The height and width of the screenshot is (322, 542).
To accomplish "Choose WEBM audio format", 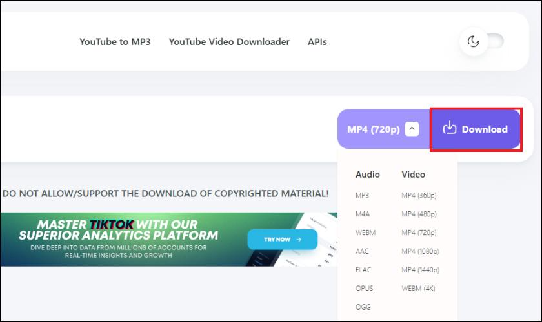I will click(365, 232).
